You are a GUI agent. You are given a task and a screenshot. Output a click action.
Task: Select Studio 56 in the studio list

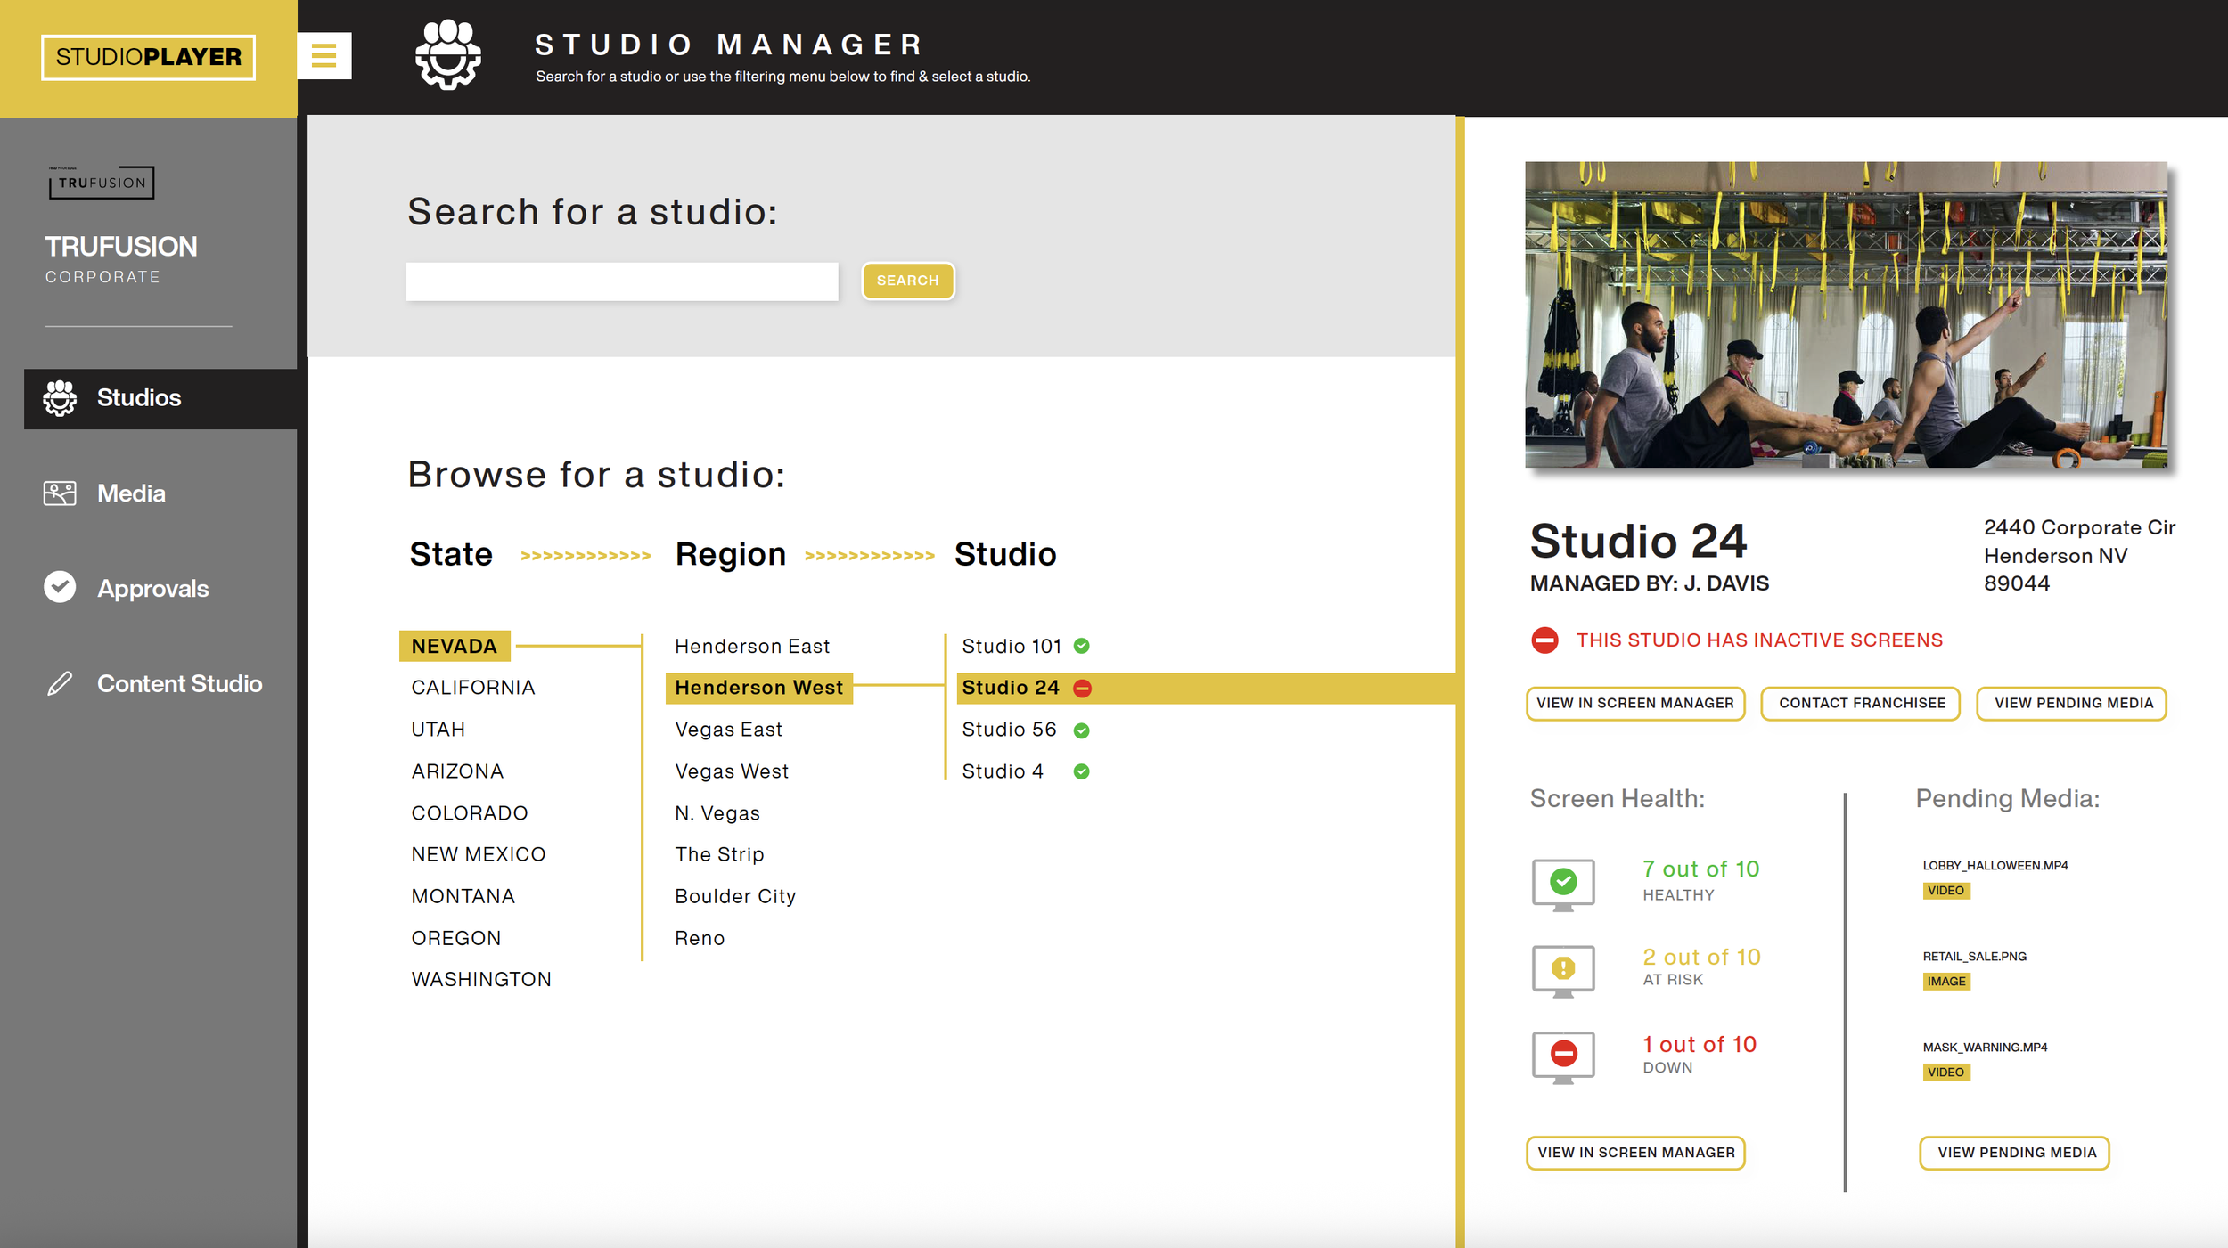(1009, 730)
